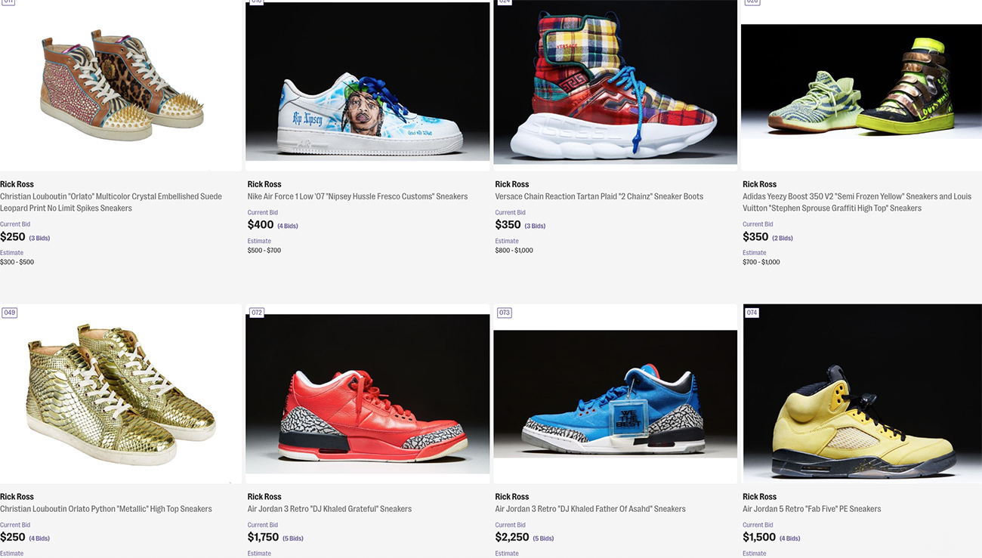Viewport: 982px width, 558px height.
Task: Click the $2,250 current bid amount
Action: 512,537
